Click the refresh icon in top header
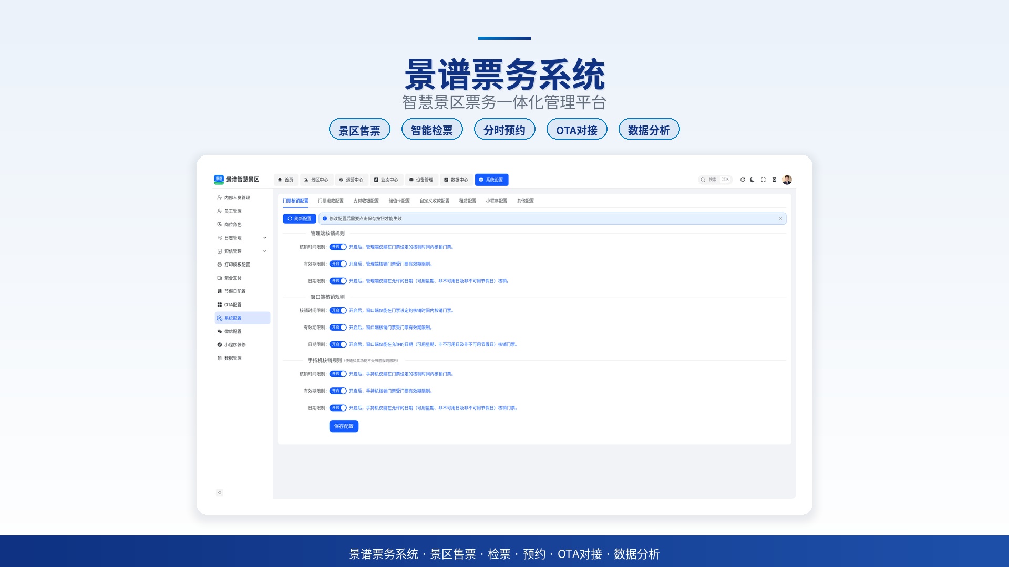The image size is (1009, 567). pos(743,180)
